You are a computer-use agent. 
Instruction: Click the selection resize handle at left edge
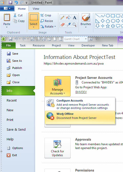tap(2, 152)
